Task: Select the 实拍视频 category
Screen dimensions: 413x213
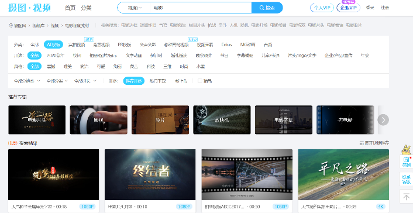Action: coord(77,44)
